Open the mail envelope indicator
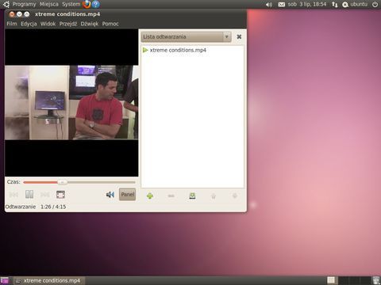 (x=282, y=5)
